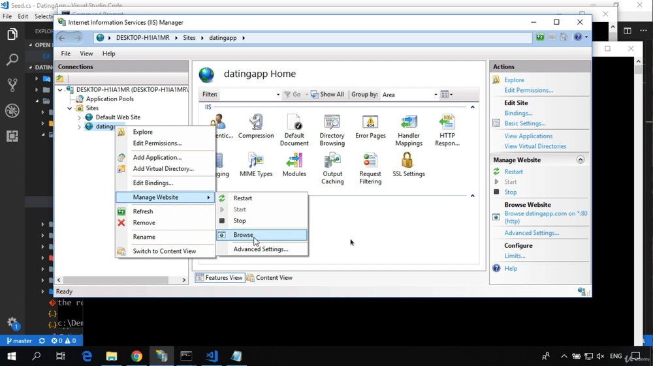Open Directory Browsing feature
653x366 pixels.
[x=332, y=130]
